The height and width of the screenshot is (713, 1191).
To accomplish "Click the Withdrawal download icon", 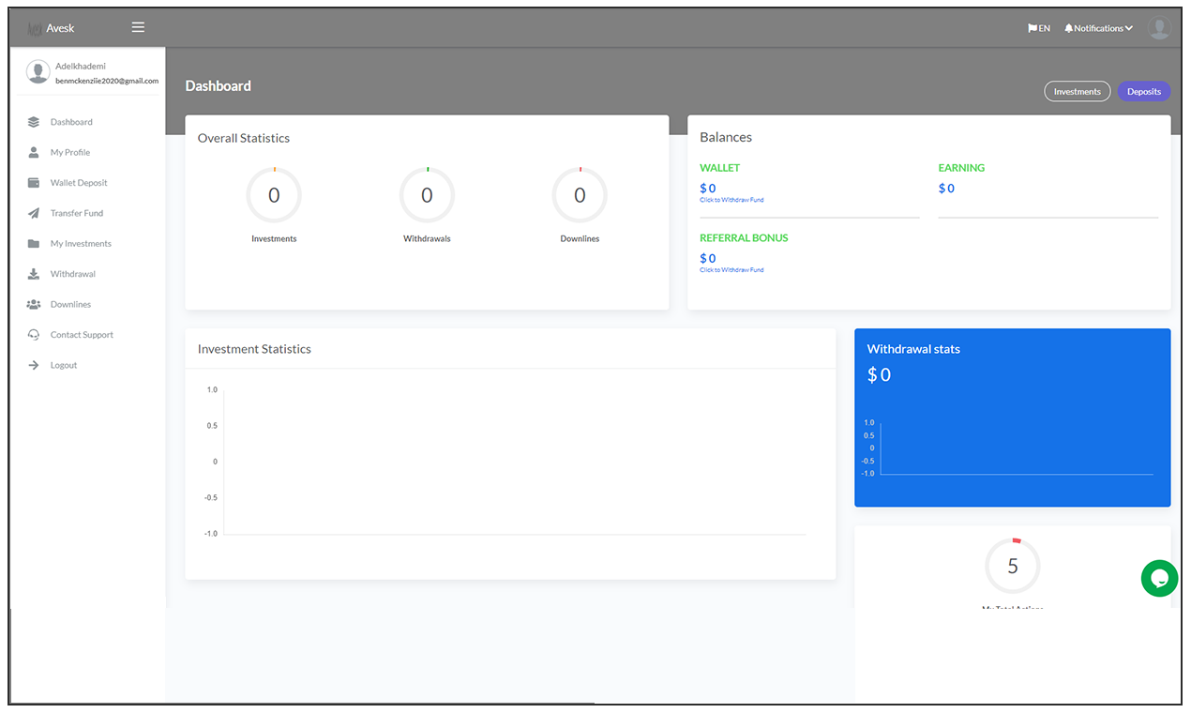I will point(34,274).
